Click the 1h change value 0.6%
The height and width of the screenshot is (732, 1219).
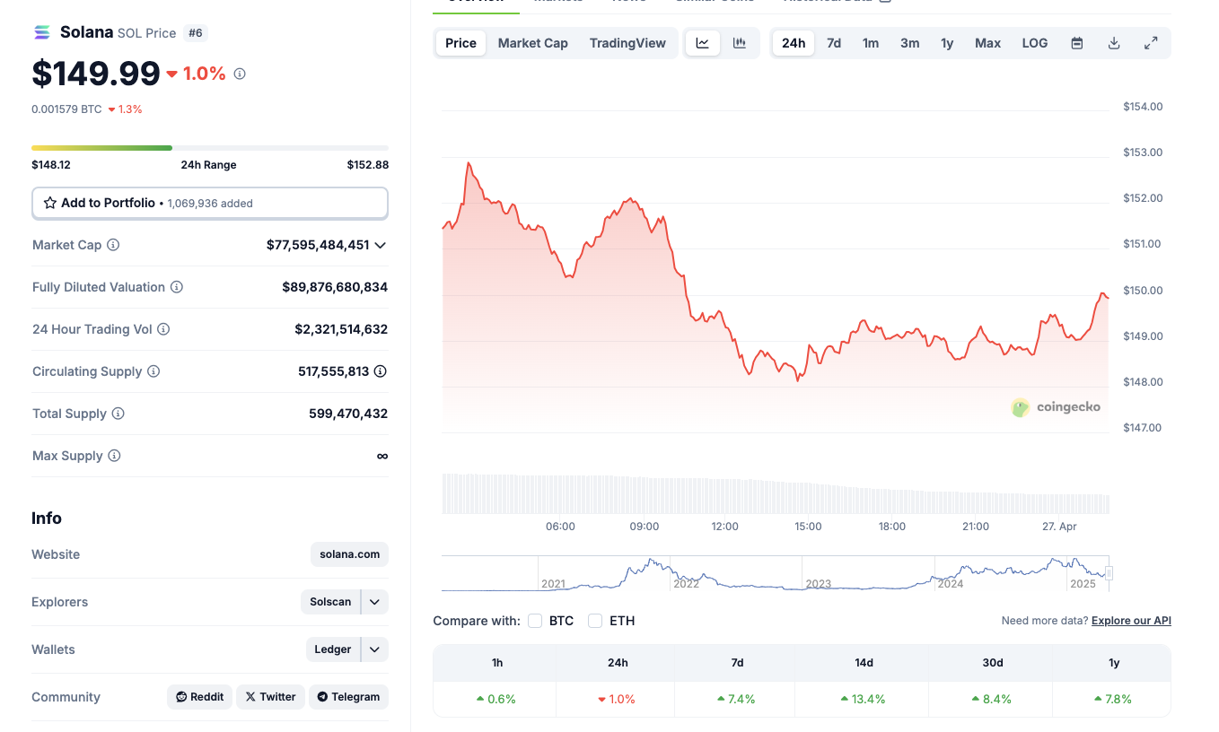(496, 699)
